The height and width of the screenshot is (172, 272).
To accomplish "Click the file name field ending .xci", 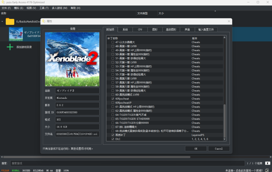I will click(x=78, y=134).
